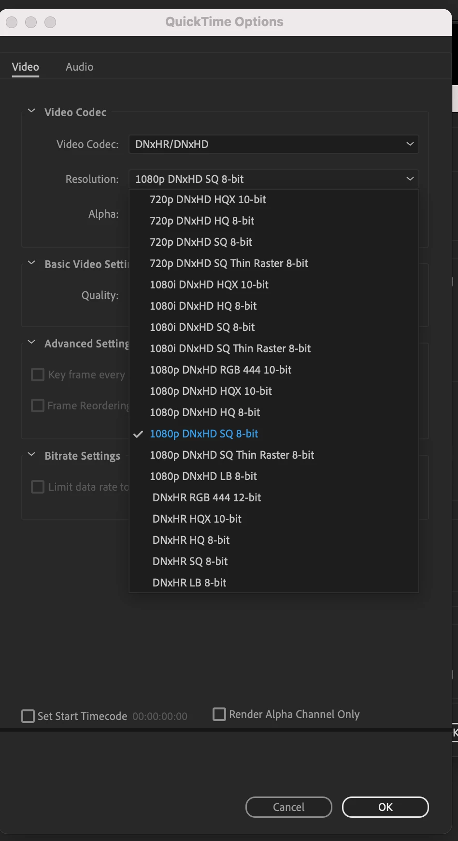Screen dimensions: 458x841
Task: Enable Frame Reordering checkbox
Action: click(x=38, y=405)
